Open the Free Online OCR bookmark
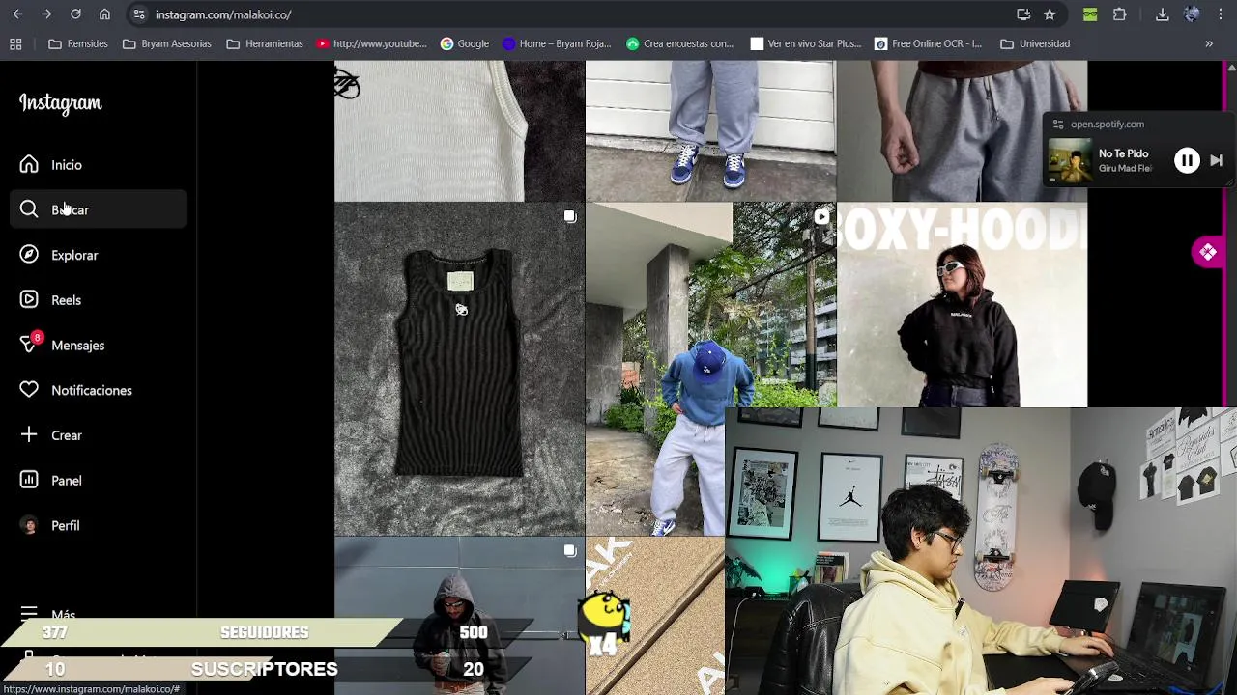 [x=928, y=43]
